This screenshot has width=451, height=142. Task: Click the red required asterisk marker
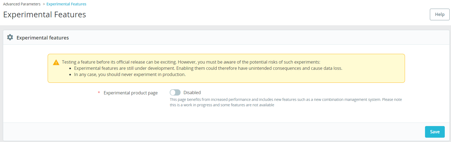[99, 93]
